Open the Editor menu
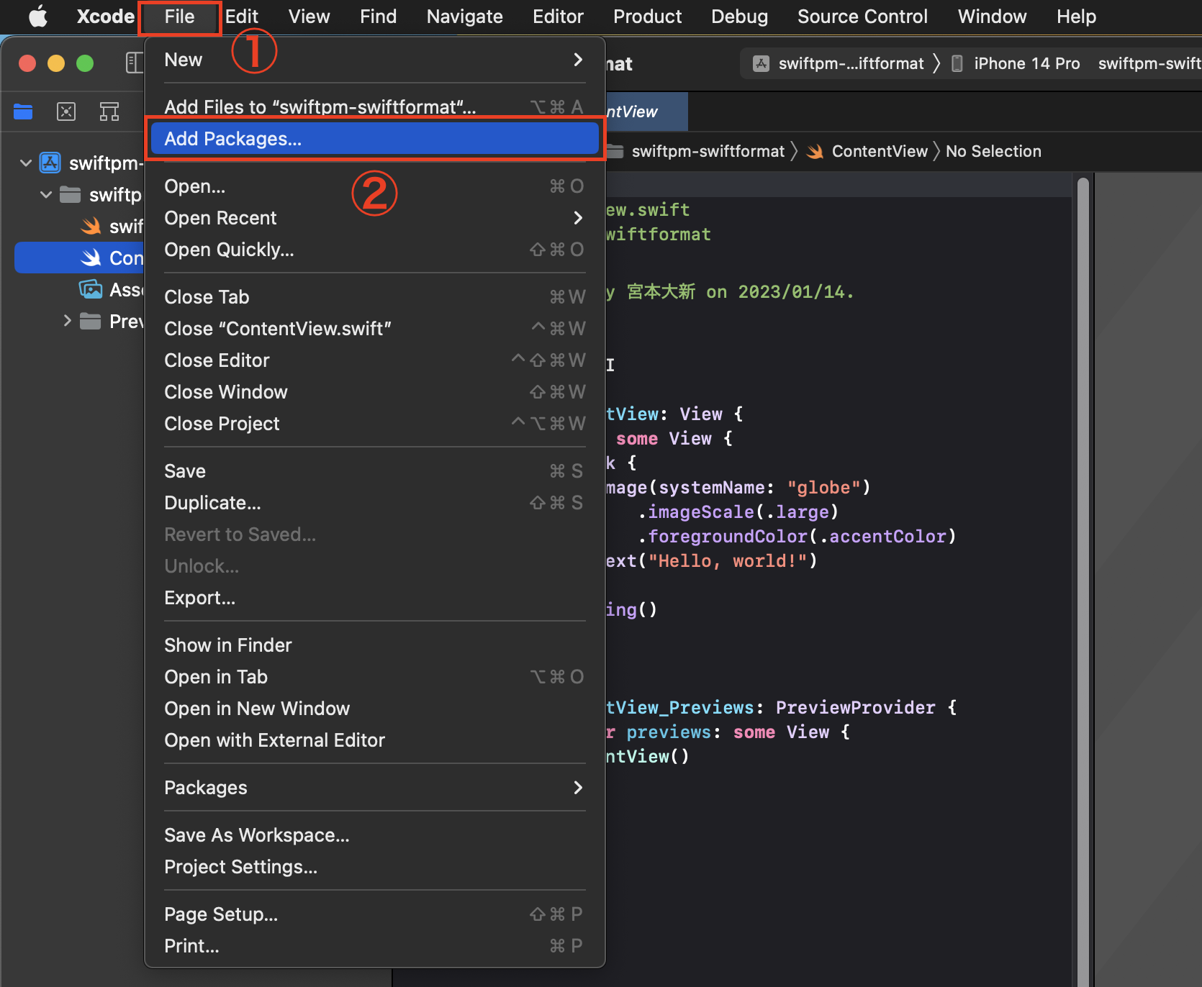The height and width of the screenshot is (987, 1202). point(558,16)
